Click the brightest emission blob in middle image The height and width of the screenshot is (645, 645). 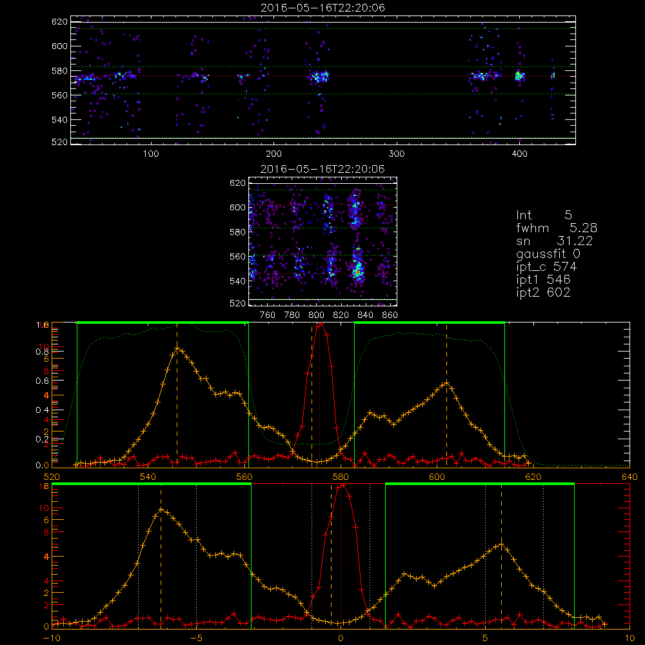click(x=357, y=272)
